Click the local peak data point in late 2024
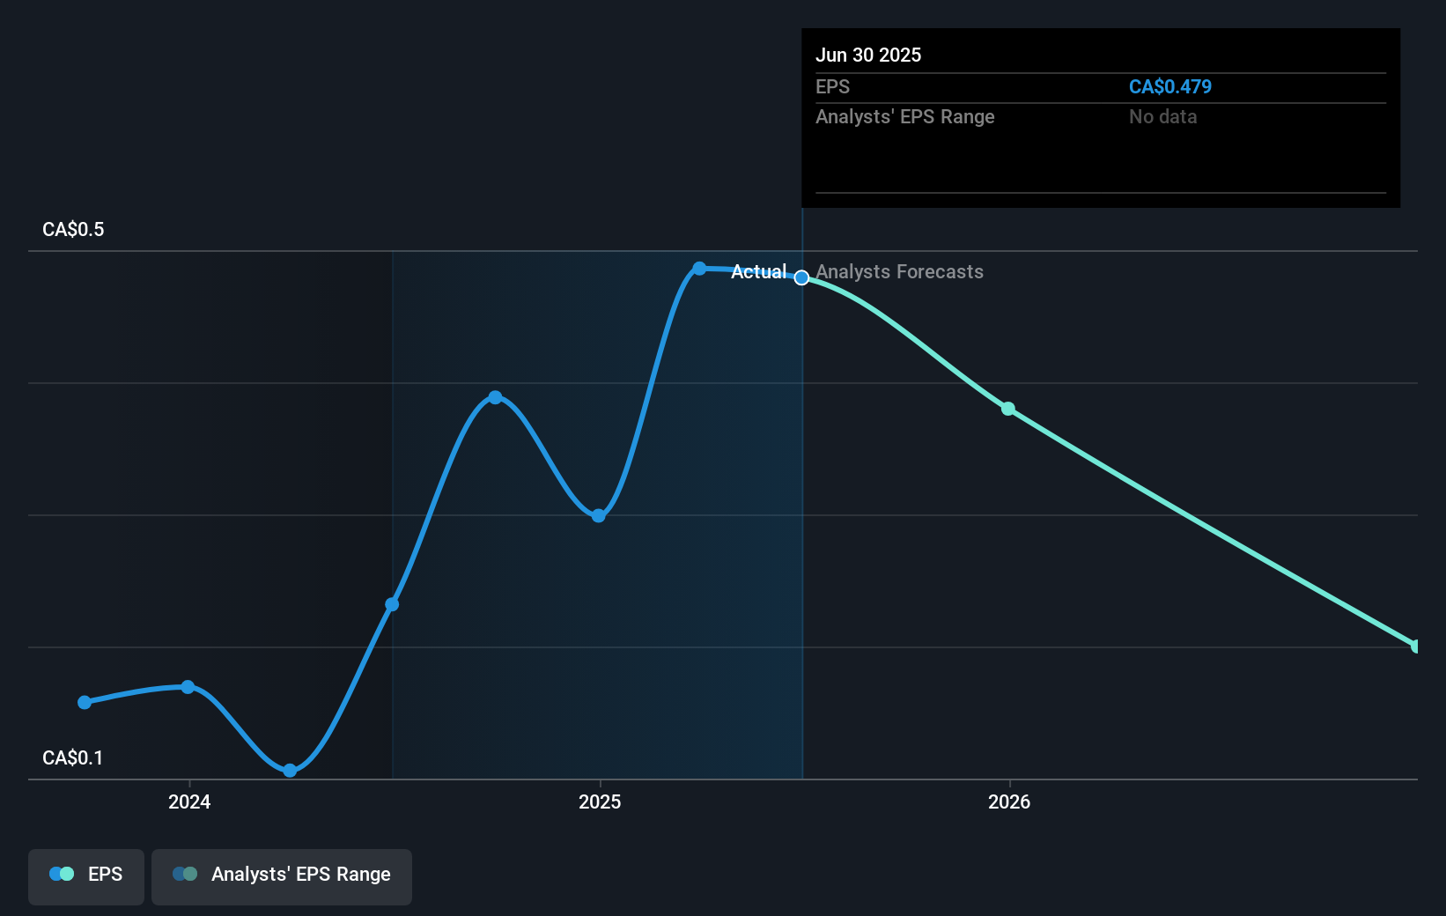 pyautogui.click(x=495, y=397)
